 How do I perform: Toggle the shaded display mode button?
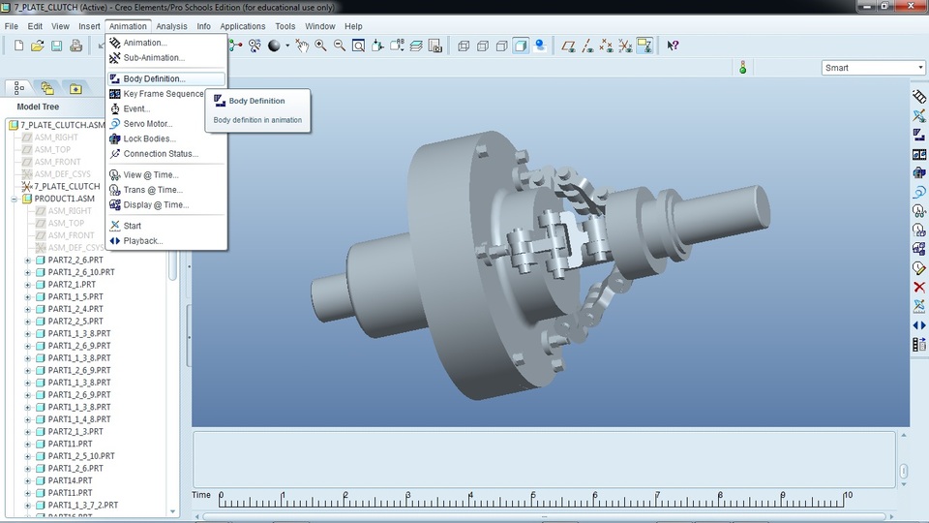pyautogui.click(x=521, y=46)
